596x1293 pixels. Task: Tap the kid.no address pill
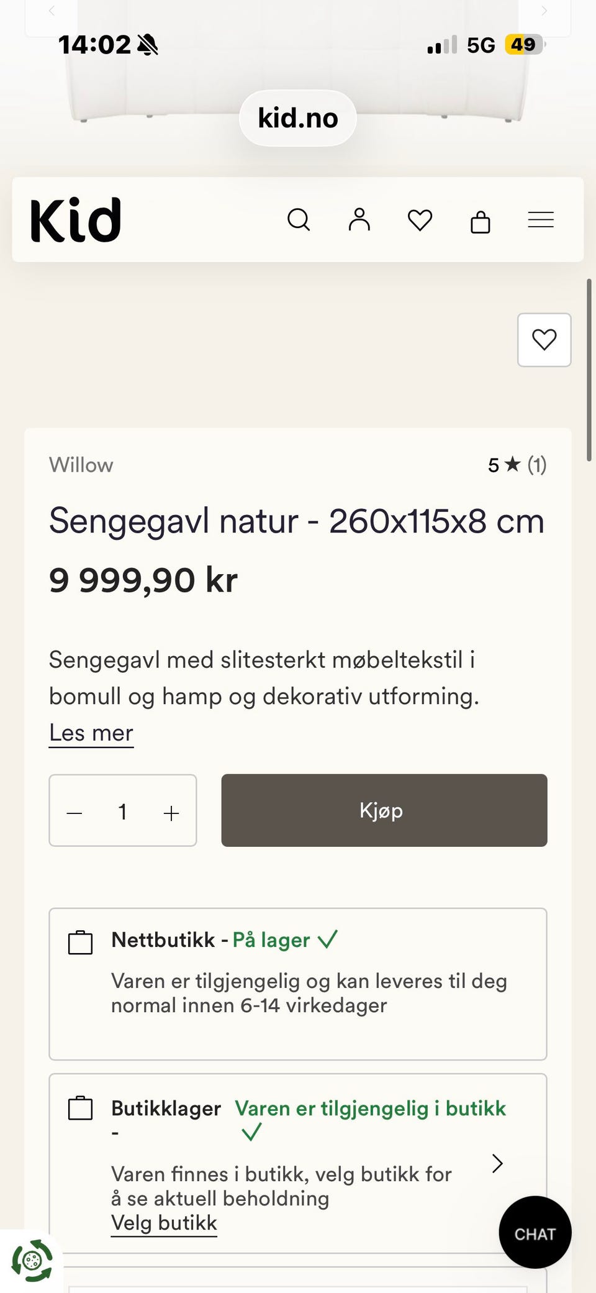tap(298, 118)
